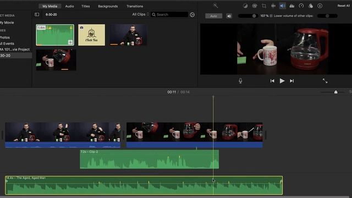This screenshot has height=198, width=352.
Task: Open the magic wand enhance tool
Action: pyautogui.click(x=215, y=6)
